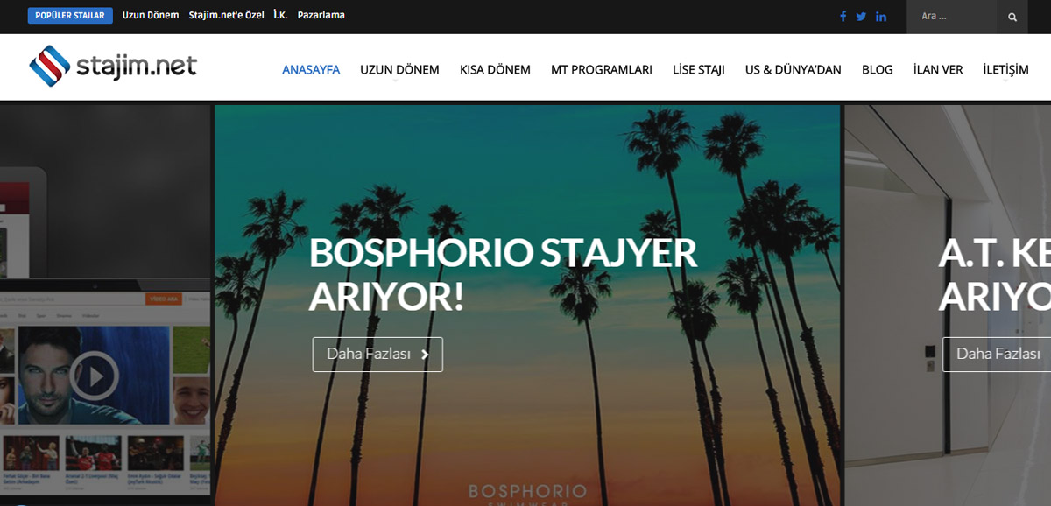This screenshot has height=506, width=1051.
Task: Click the İLAN VER link
Action: 938,70
